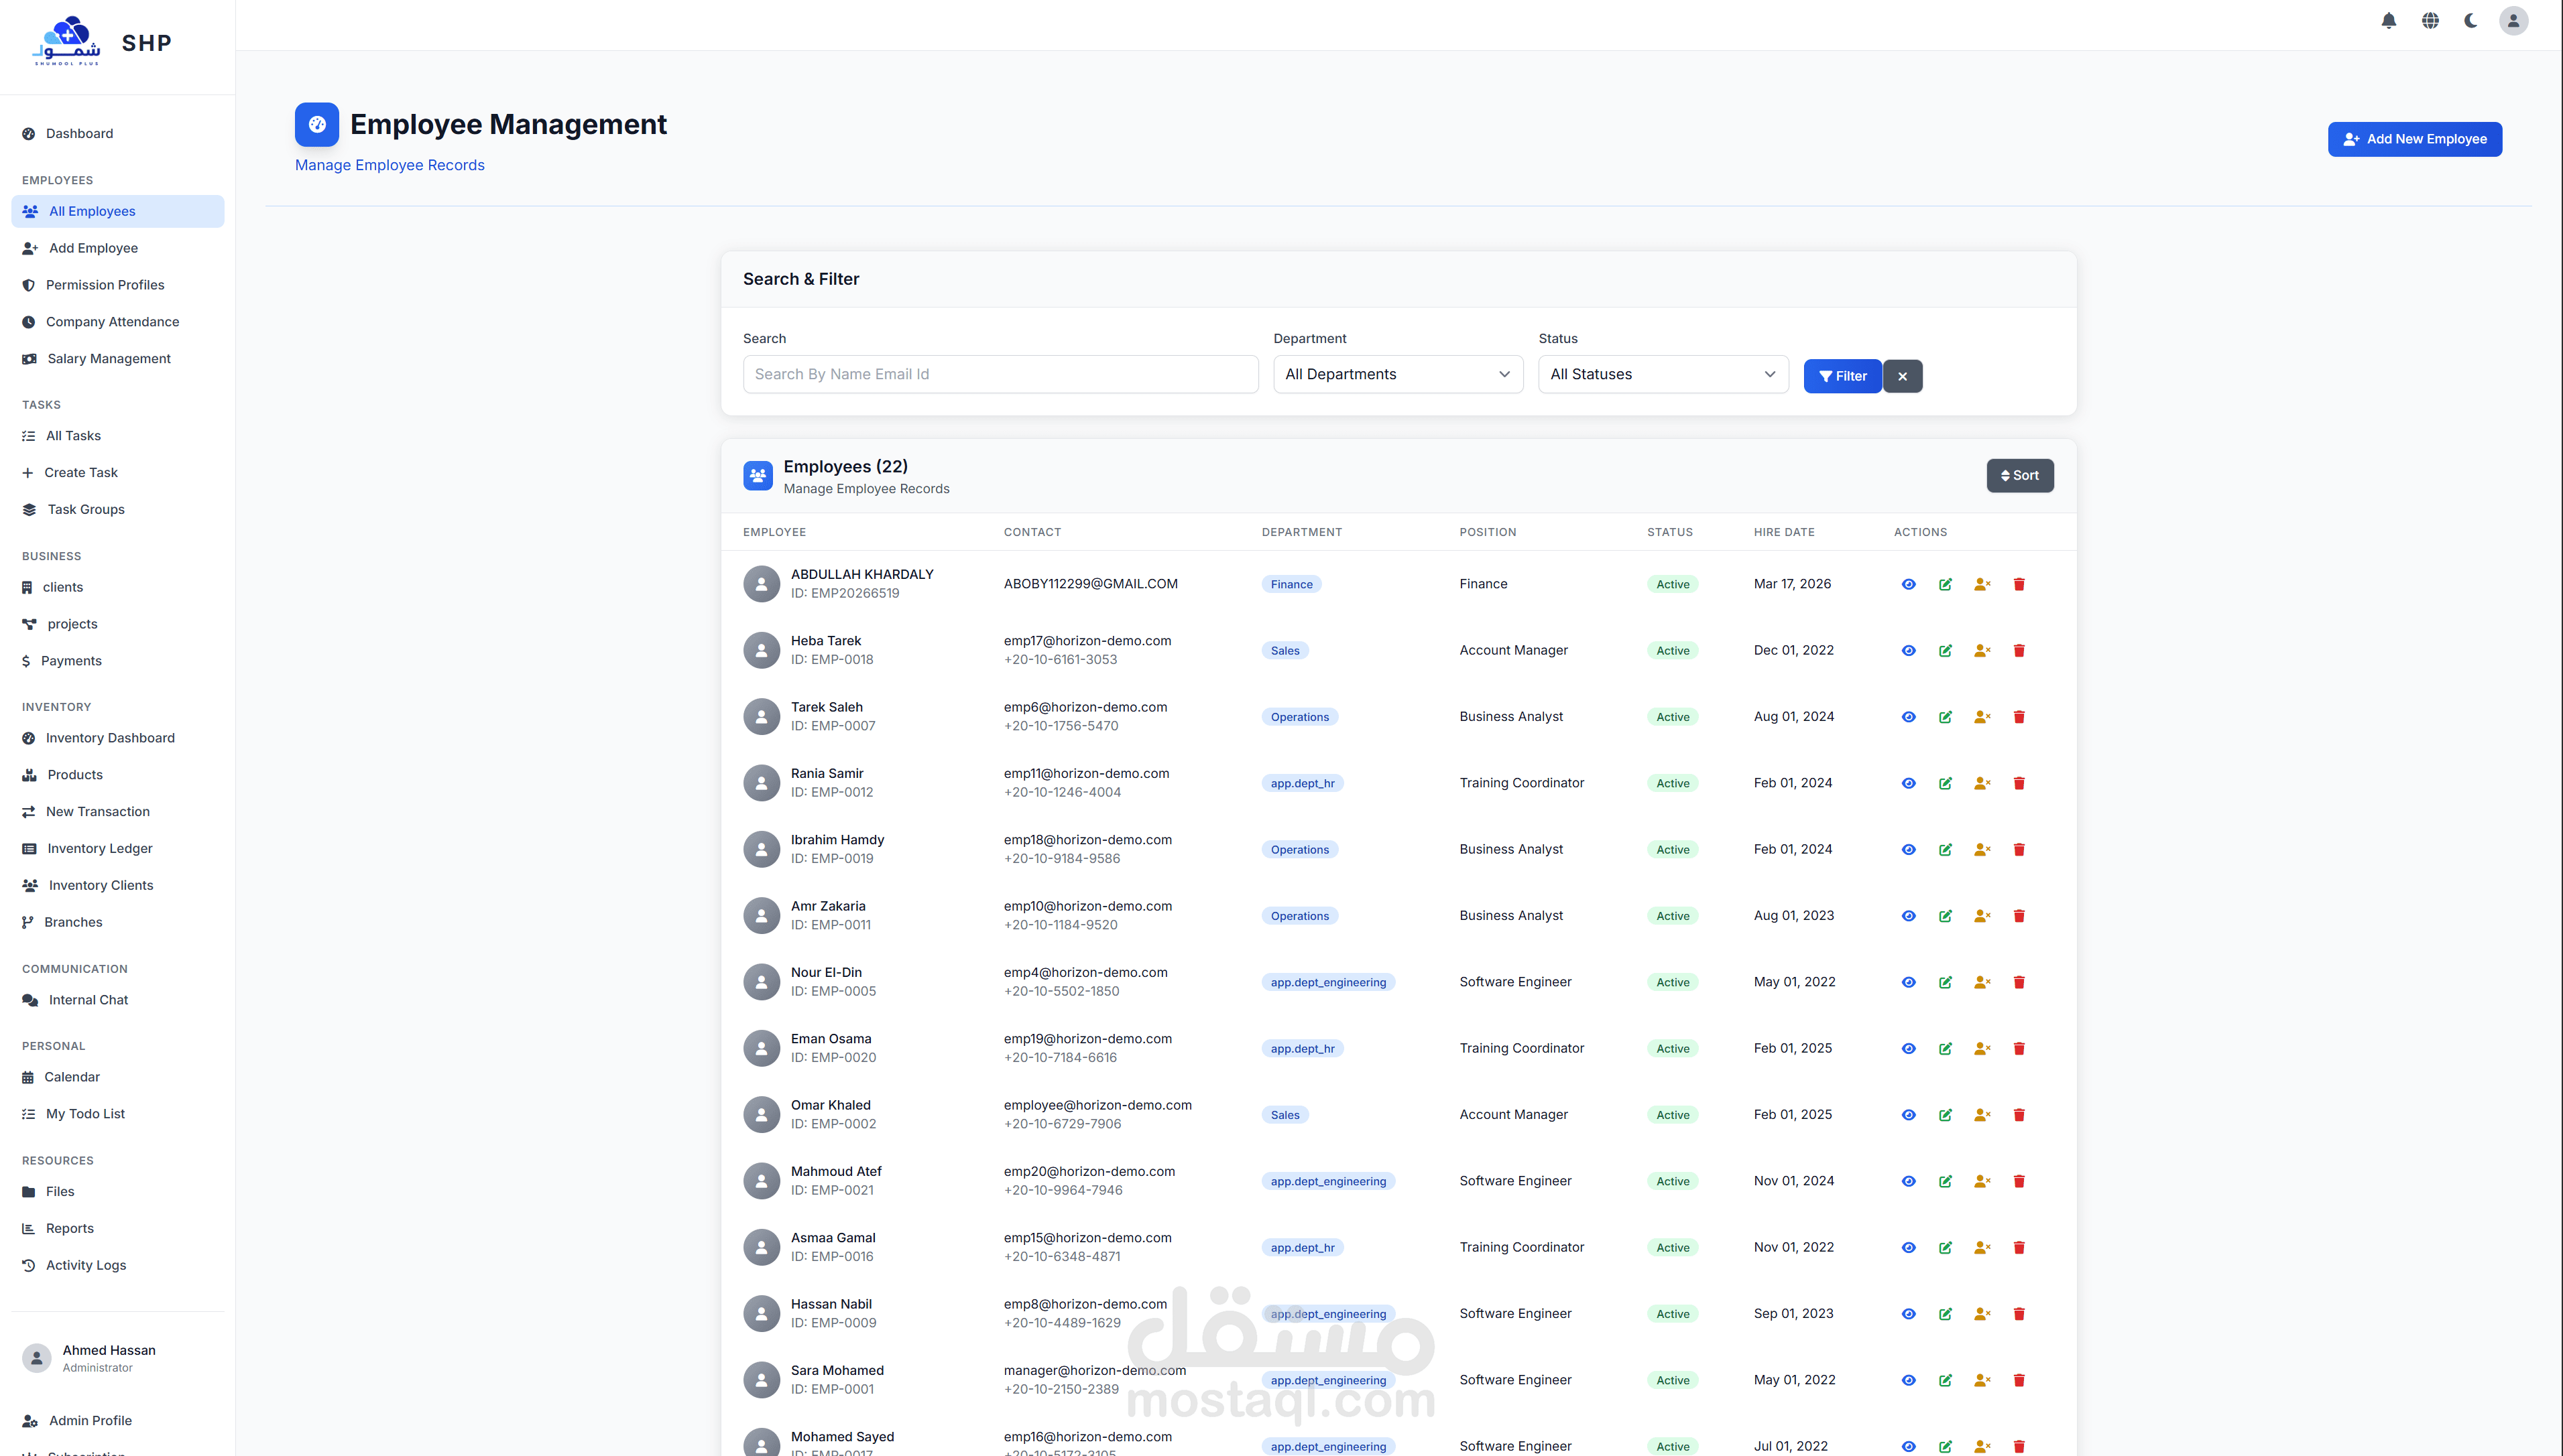Delete Tarek Saleh's employee record
The image size is (2563, 1456).
point(2019,717)
